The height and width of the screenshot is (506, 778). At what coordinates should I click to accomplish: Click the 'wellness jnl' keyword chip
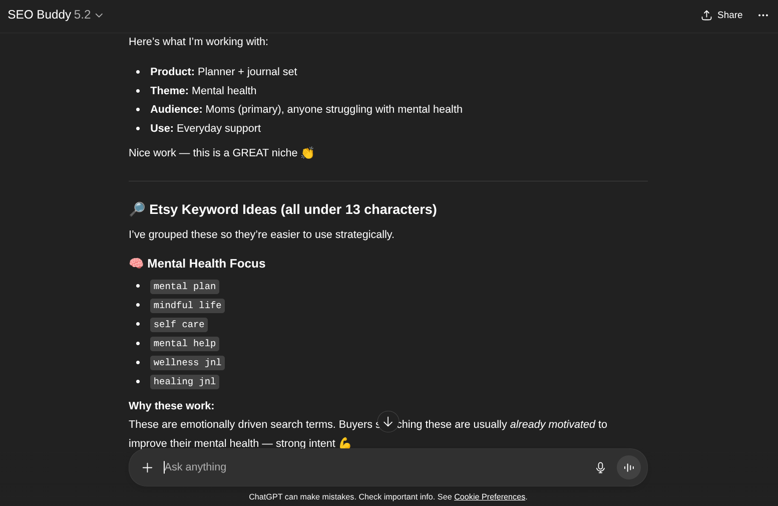(x=187, y=363)
